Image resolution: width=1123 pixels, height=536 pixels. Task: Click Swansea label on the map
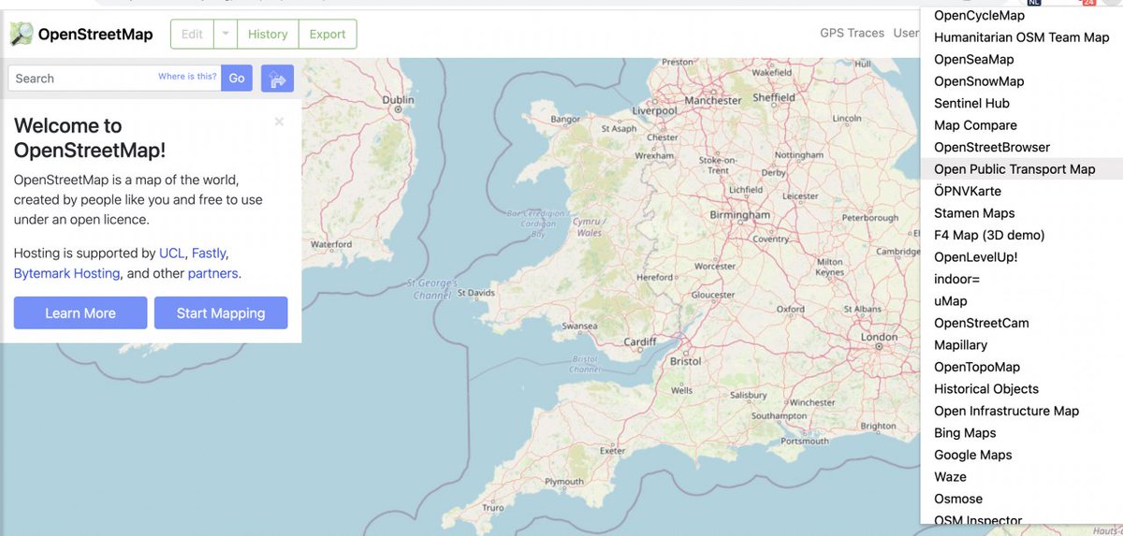(580, 326)
